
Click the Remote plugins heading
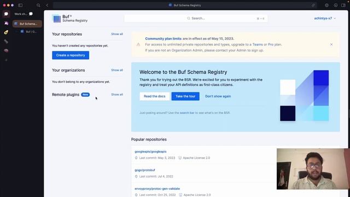[x=66, y=95]
